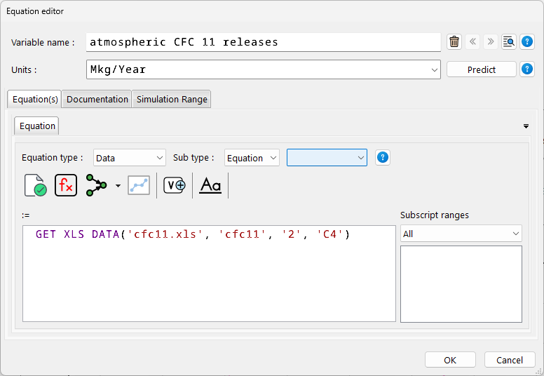Click in the Variable name field
Image resolution: width=544 pixels, height=376 pixels.
point(263,42)
